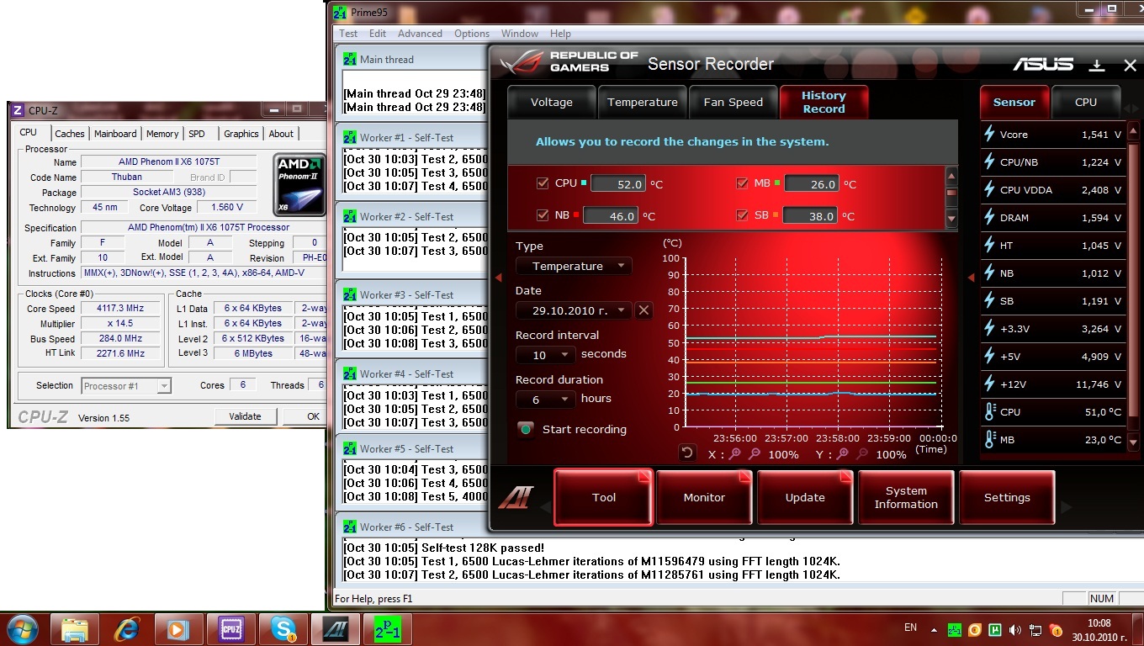Toggle the NB temperature checkbox
The image size is (1144, 646).
[x=543, y=215]
